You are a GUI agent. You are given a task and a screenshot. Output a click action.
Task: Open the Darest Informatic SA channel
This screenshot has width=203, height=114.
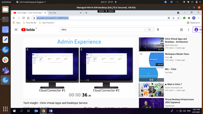pos(173,88)
